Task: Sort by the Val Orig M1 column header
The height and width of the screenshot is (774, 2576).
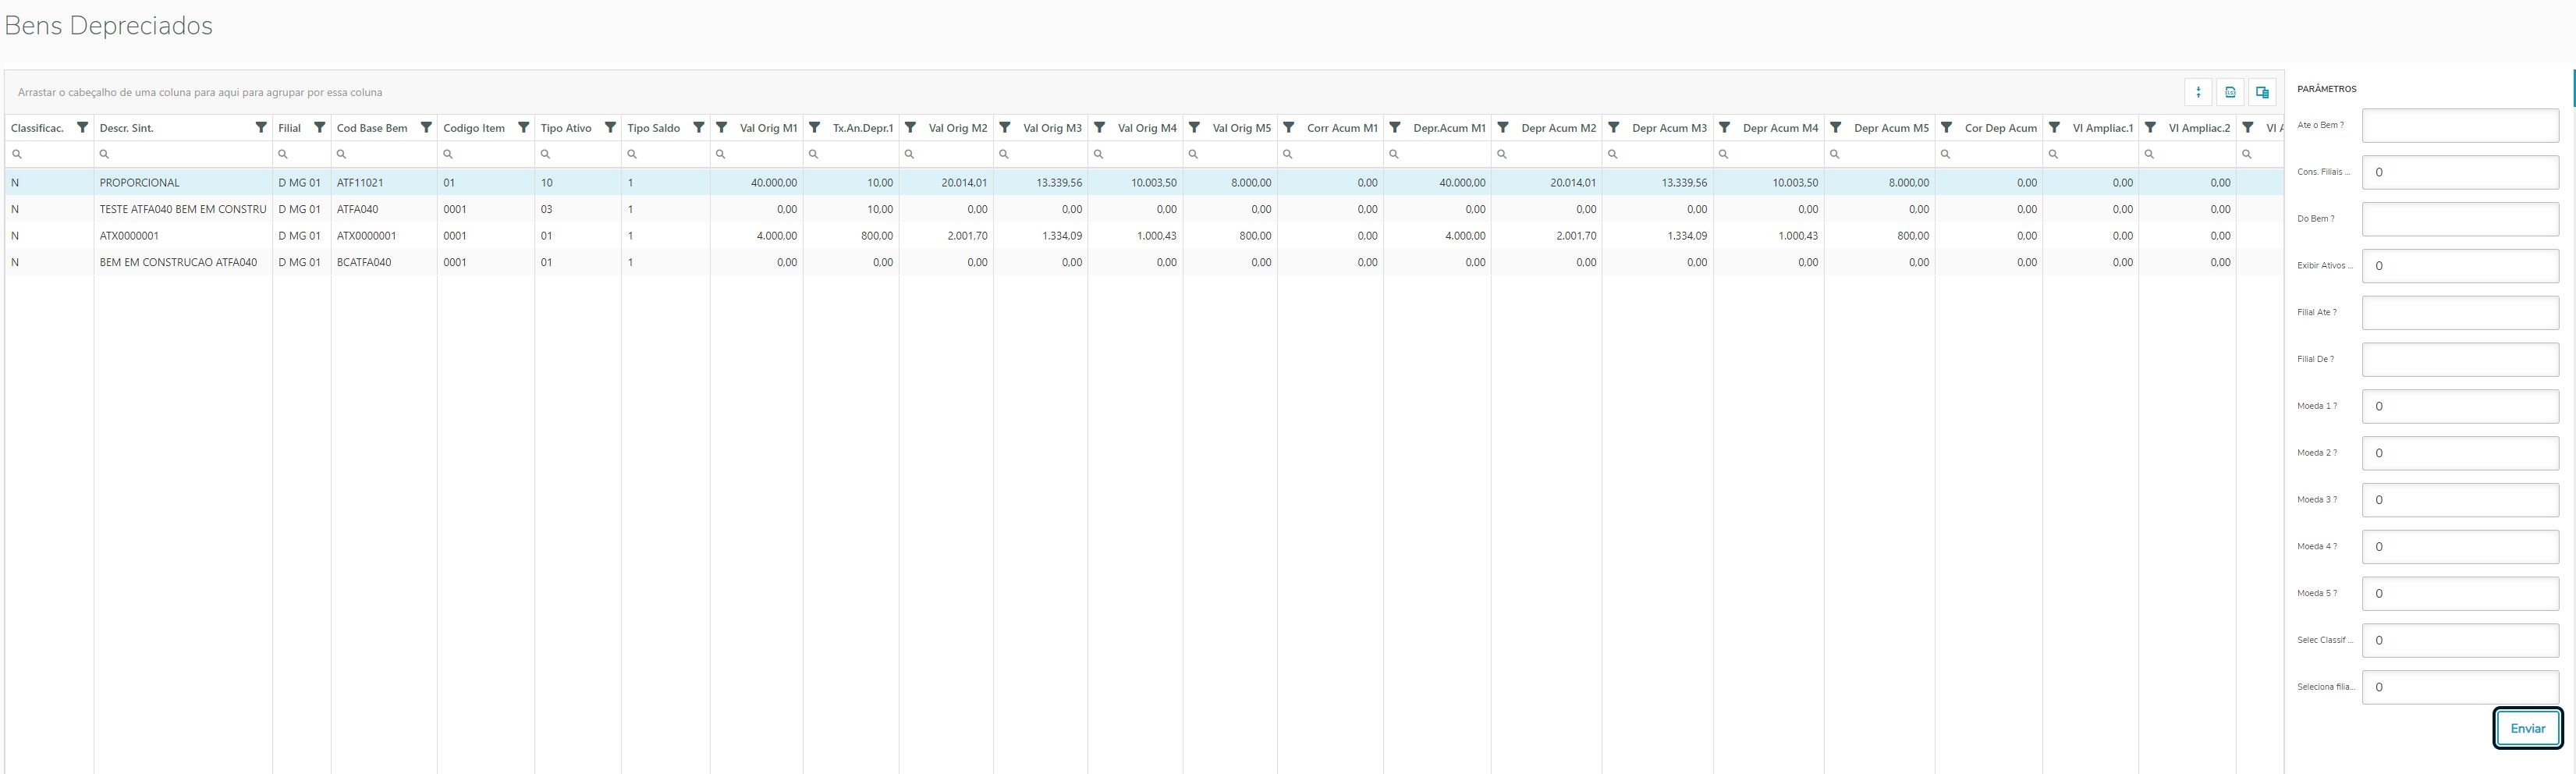Action: point(769,128)
